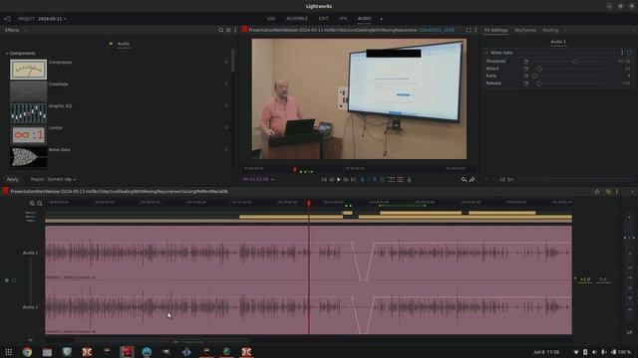
Task: Step one frame back in viewer
Action: 331,179
